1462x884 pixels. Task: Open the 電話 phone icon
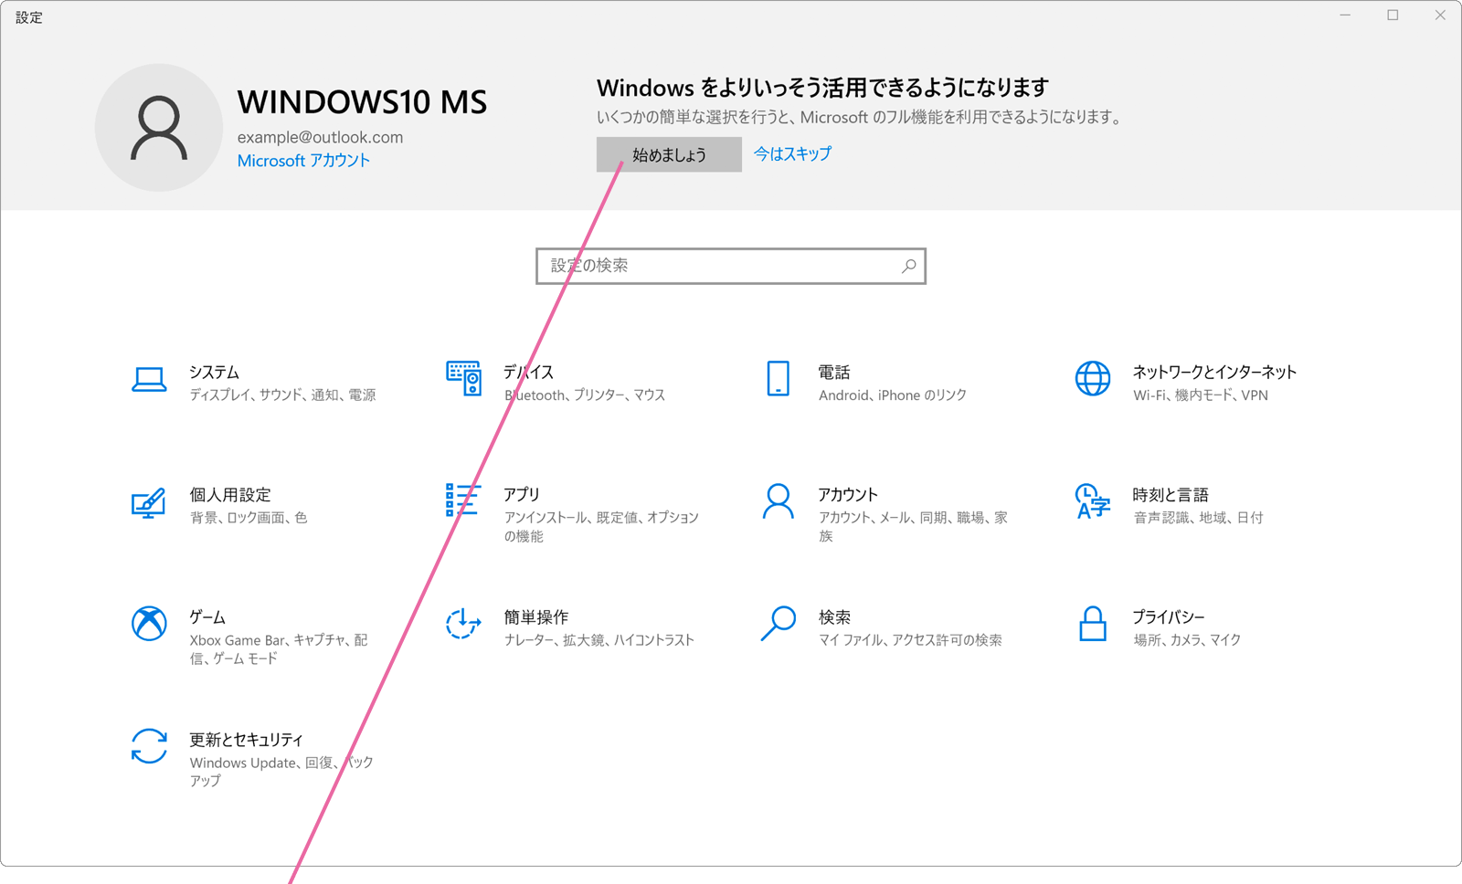tap(778, 378)
